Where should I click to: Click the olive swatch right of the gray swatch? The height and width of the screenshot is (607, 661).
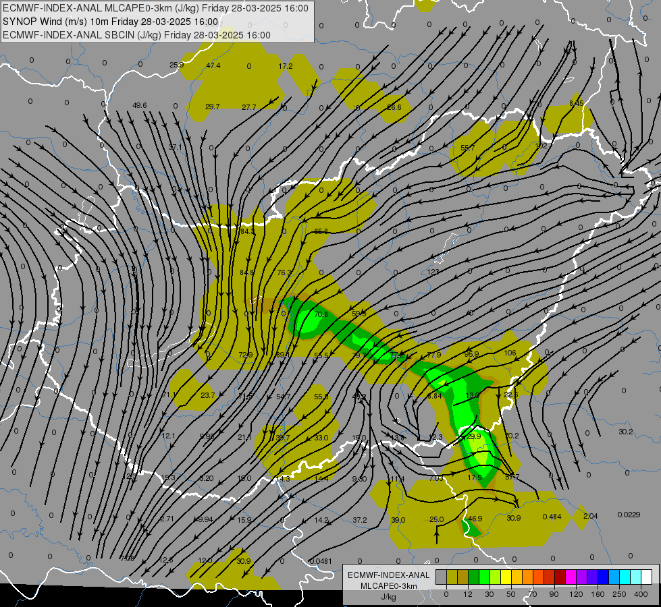click(452, 577)
